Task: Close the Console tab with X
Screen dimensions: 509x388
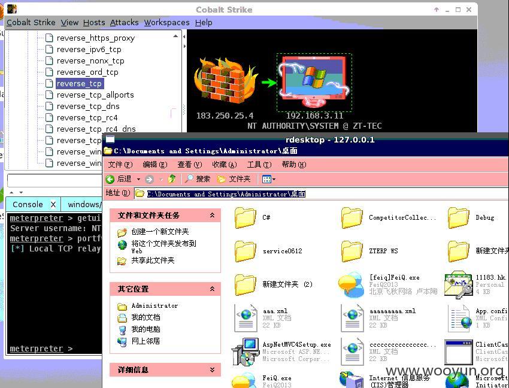Action: point(53,205)
